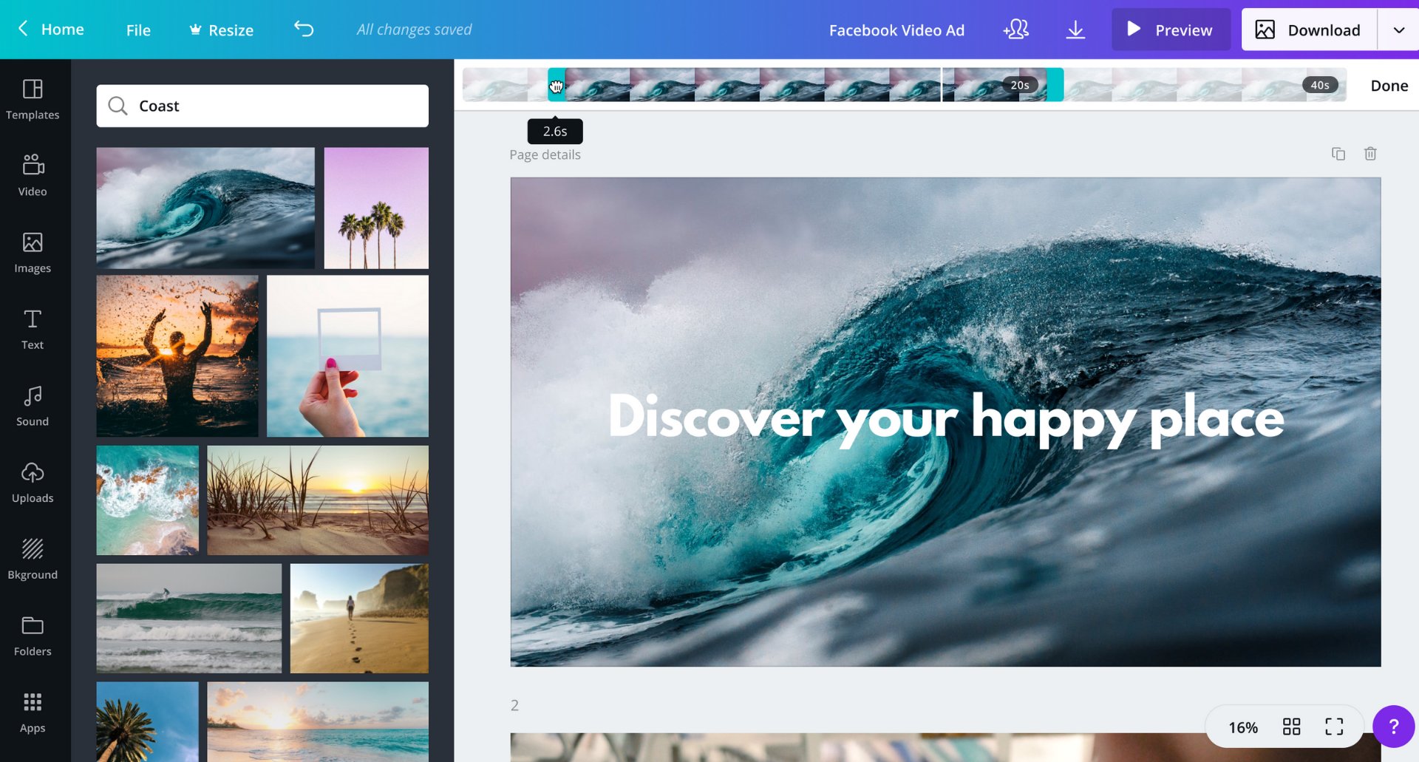Click the share collaborators icon
Screen dimensions: 1419x762
[x=1016, y=30]
